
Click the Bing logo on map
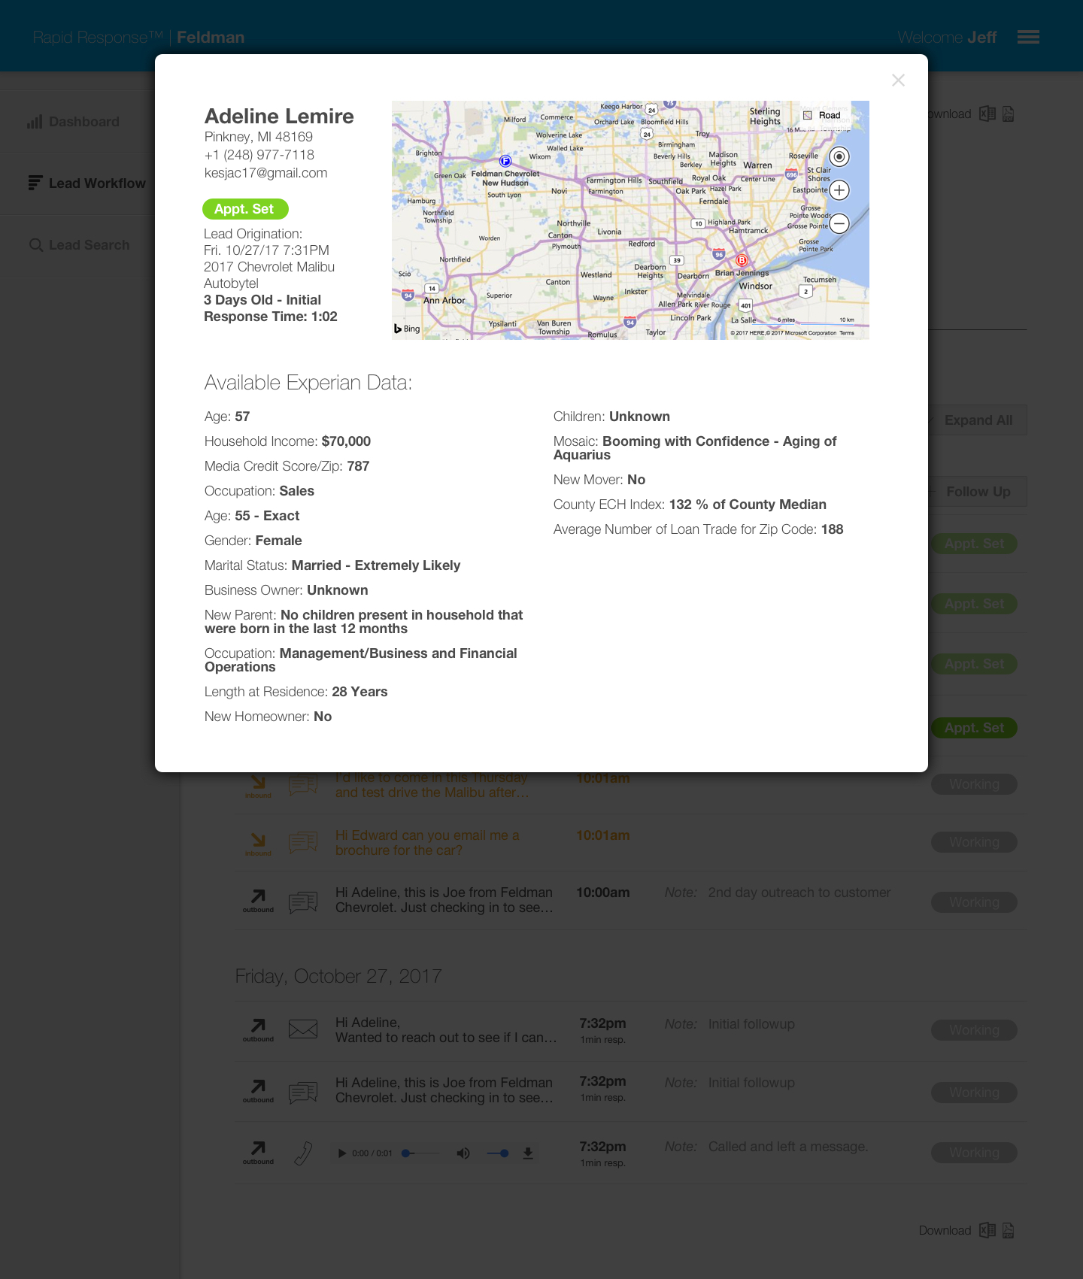pos(407,329)
